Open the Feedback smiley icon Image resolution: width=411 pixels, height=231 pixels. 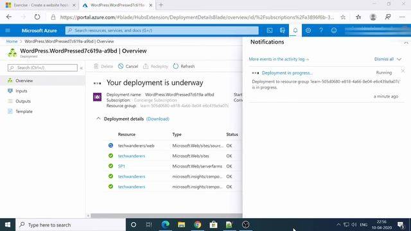point(334,30)
